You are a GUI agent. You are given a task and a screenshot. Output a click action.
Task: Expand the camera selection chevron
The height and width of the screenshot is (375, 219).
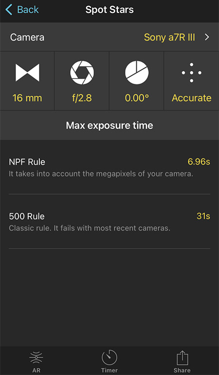tap(207, 37)
